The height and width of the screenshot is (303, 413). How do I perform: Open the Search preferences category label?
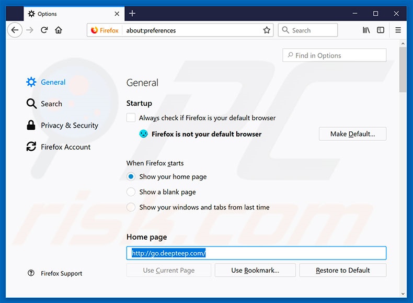(51, 104)
